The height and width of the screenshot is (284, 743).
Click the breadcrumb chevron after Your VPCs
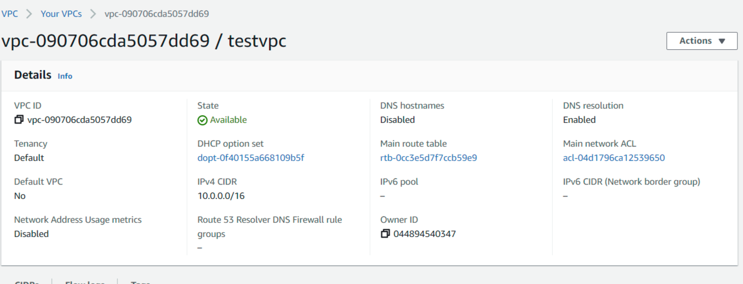(93, 14)
